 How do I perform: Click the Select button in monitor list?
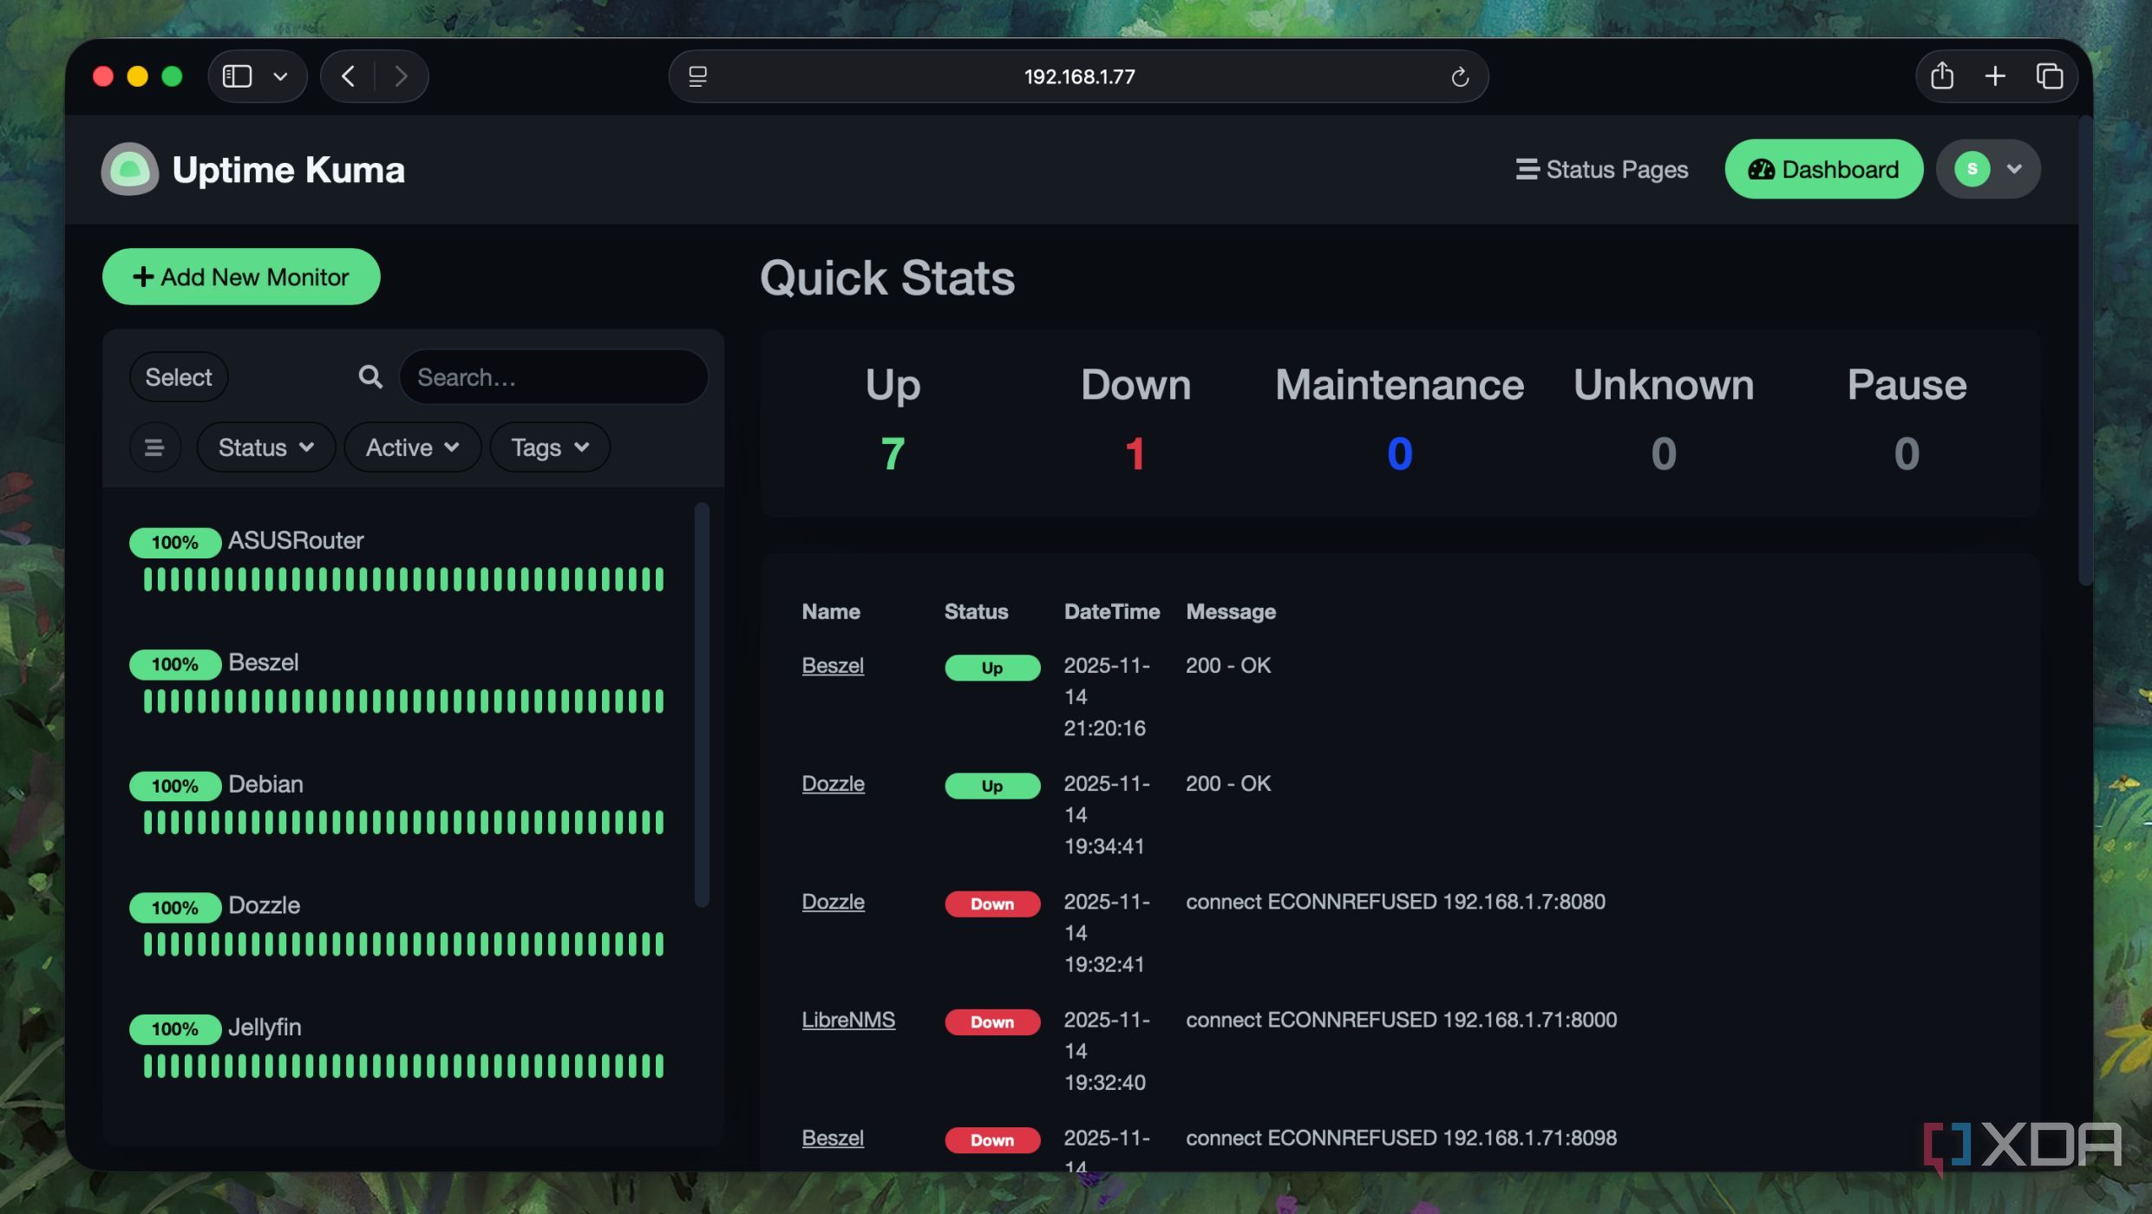(x=179, y=377)
